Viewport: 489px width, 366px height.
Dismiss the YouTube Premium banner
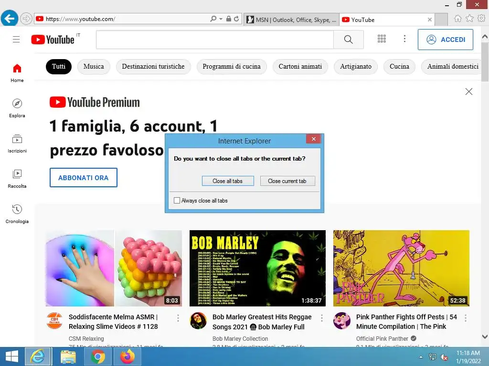coord(469,91)
